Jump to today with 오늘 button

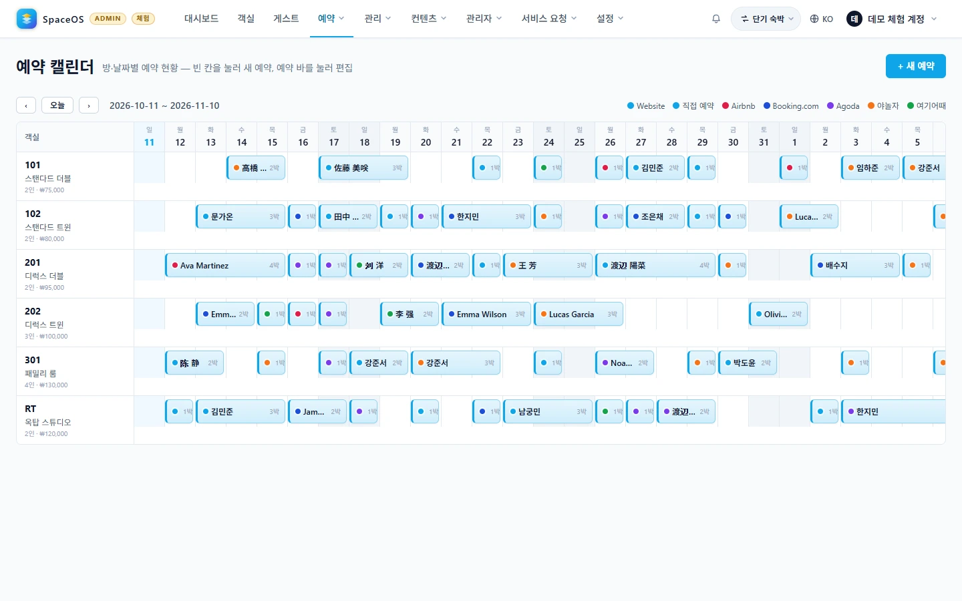point(57,106)
